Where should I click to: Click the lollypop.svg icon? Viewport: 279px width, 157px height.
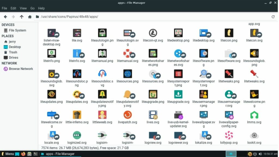pos(229,135)
